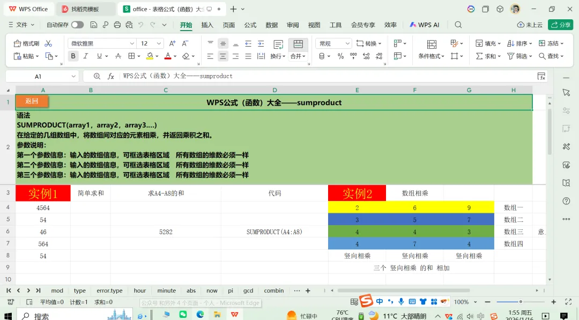
Task: Click the percent style icon
Action: click(340, 56)
